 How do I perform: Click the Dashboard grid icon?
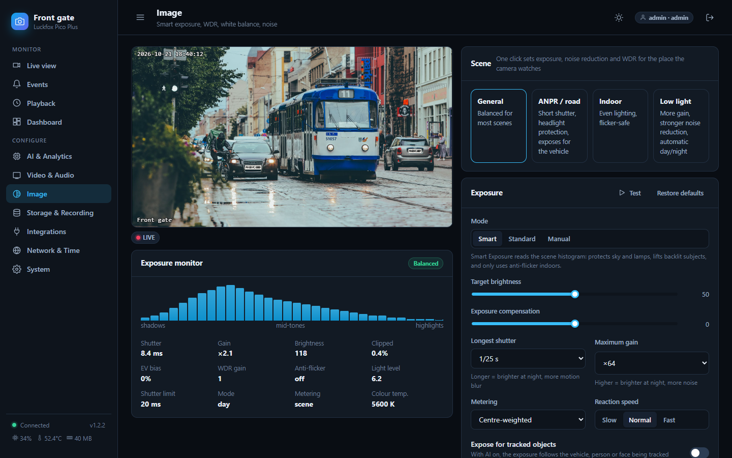coord(17,122)
